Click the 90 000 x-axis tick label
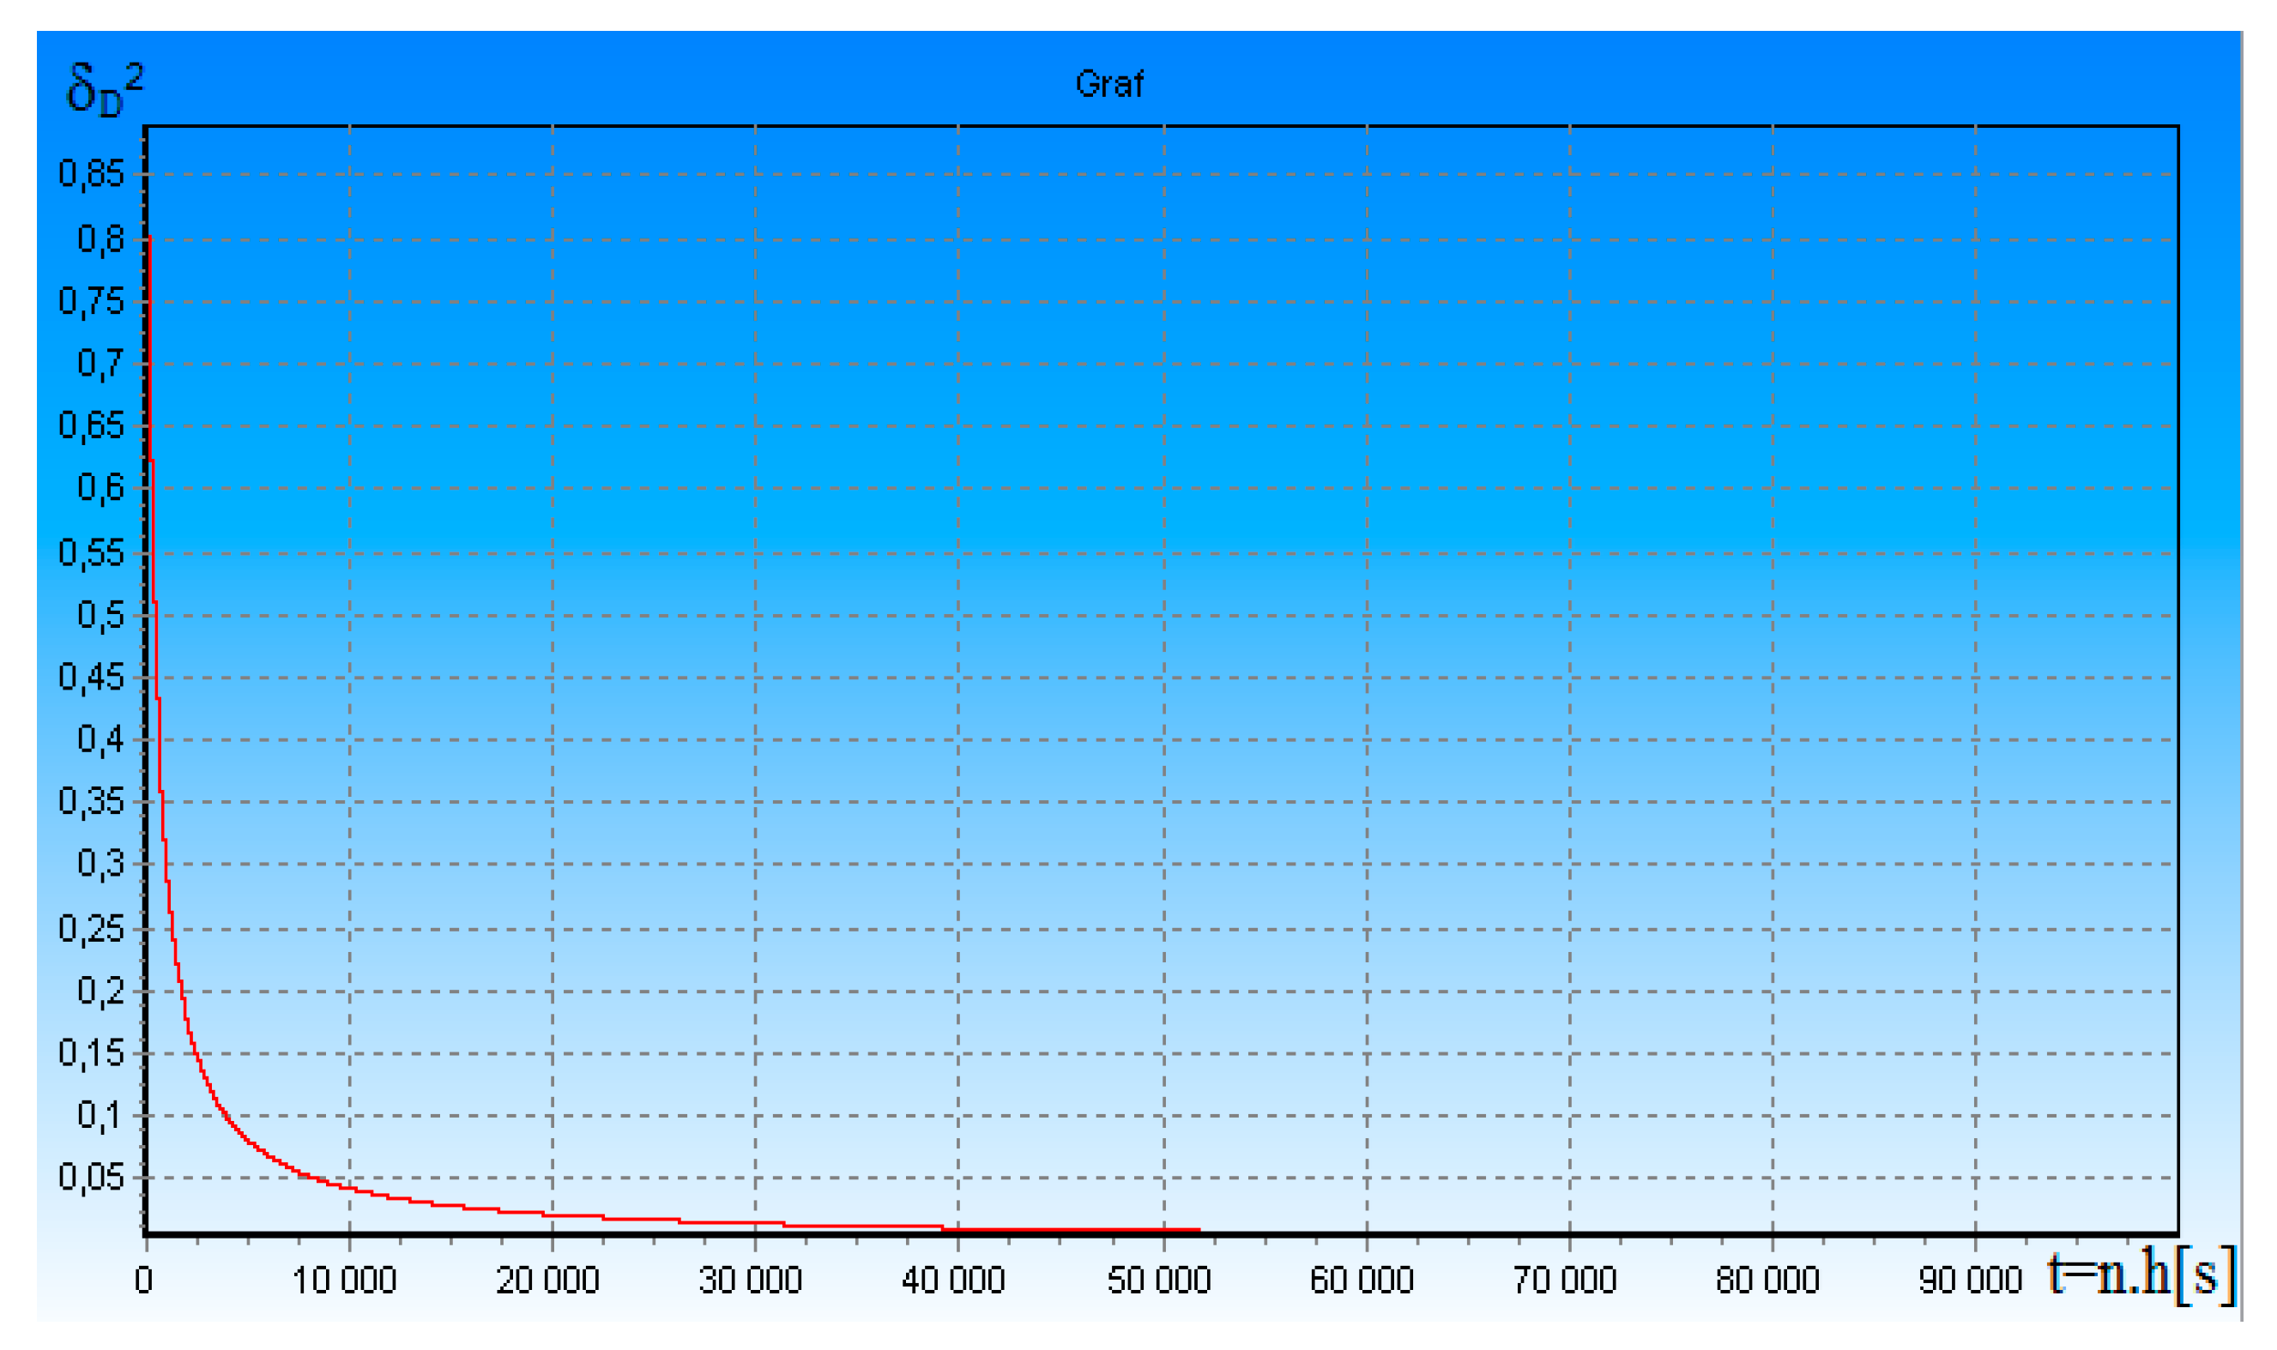This screenshot has height=1350, width=2277. (1971, 1281)
